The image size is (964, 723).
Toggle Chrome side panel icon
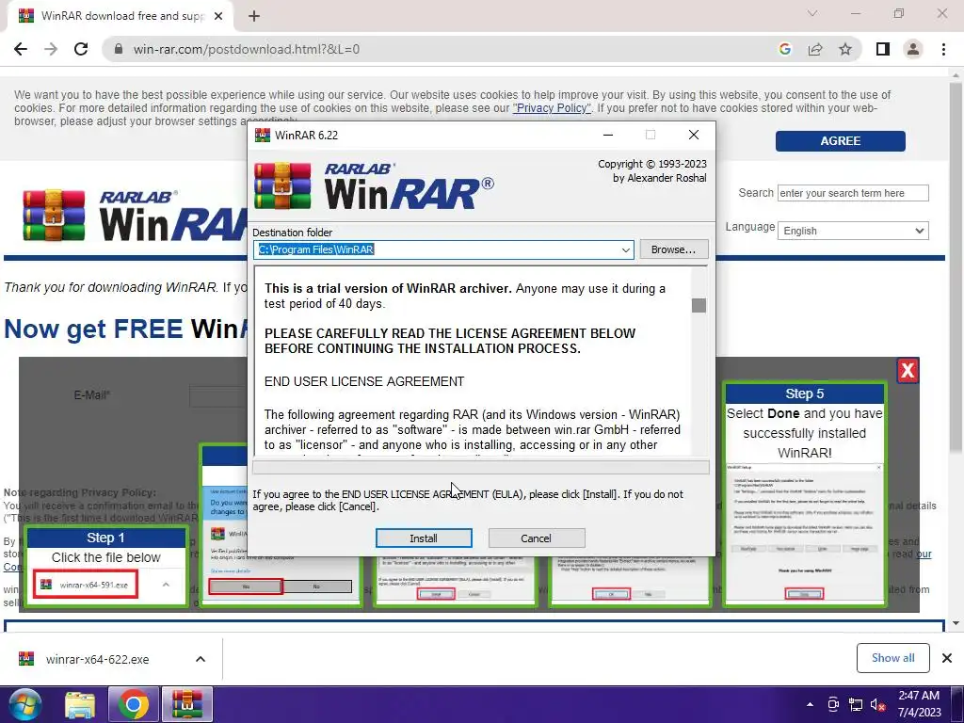(883, 49)
